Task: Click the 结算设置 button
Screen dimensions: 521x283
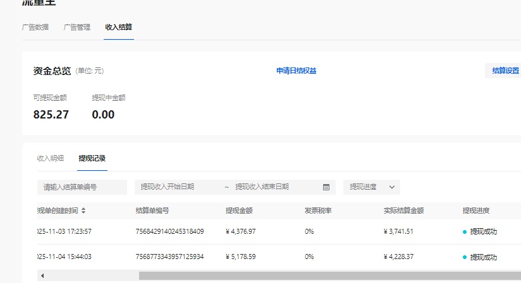Action: coord(505,71)
